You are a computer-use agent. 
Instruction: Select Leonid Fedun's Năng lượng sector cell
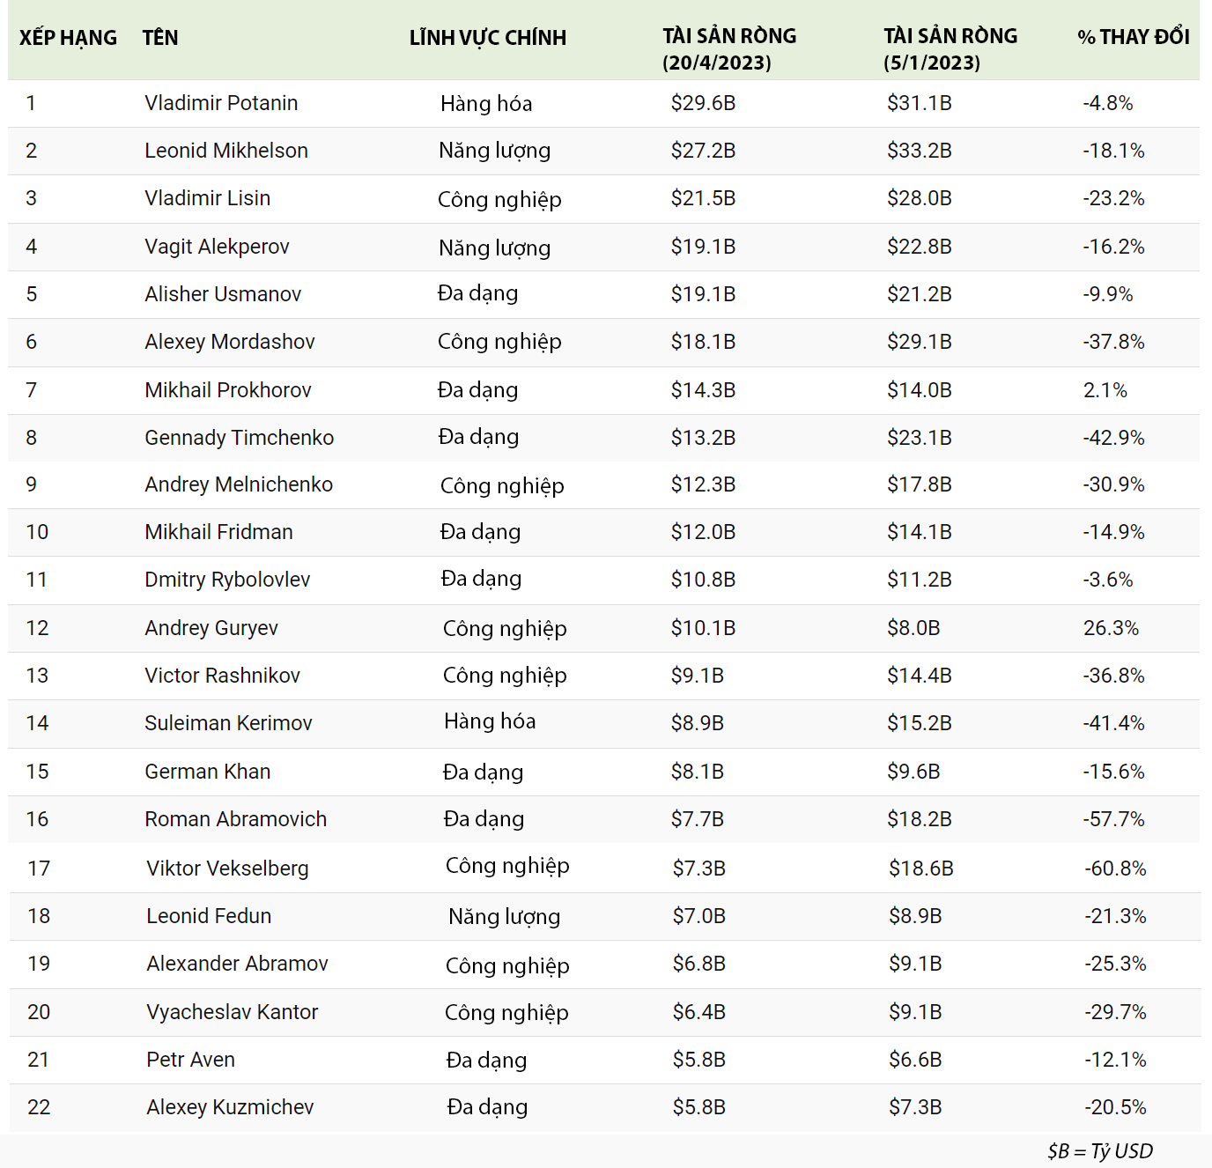coord(504,916)
